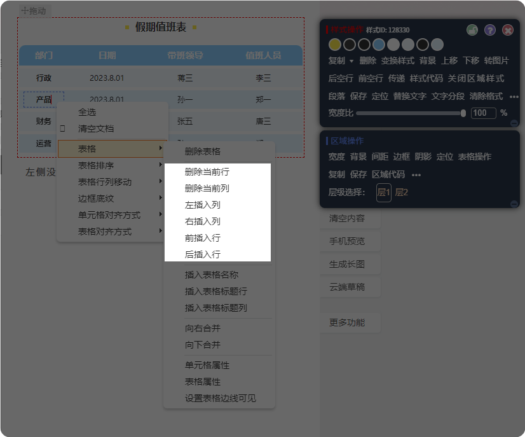Image resolution: width=525 pixels, height=437 pixels.
Task: Click 转图片 in the style panel
Action: click(x=496, y=60)
